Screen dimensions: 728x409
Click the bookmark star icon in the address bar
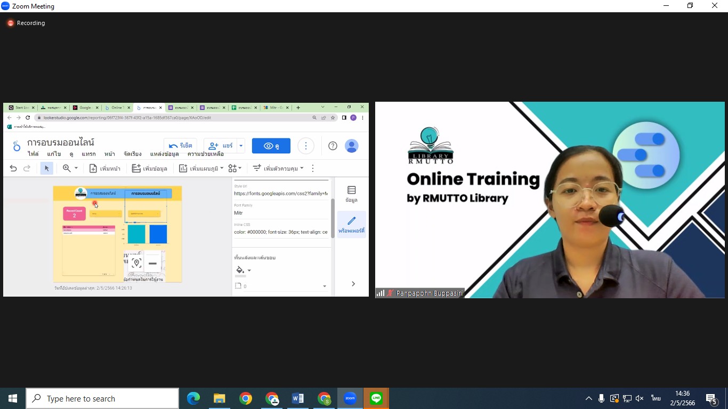tap(333, 118)
